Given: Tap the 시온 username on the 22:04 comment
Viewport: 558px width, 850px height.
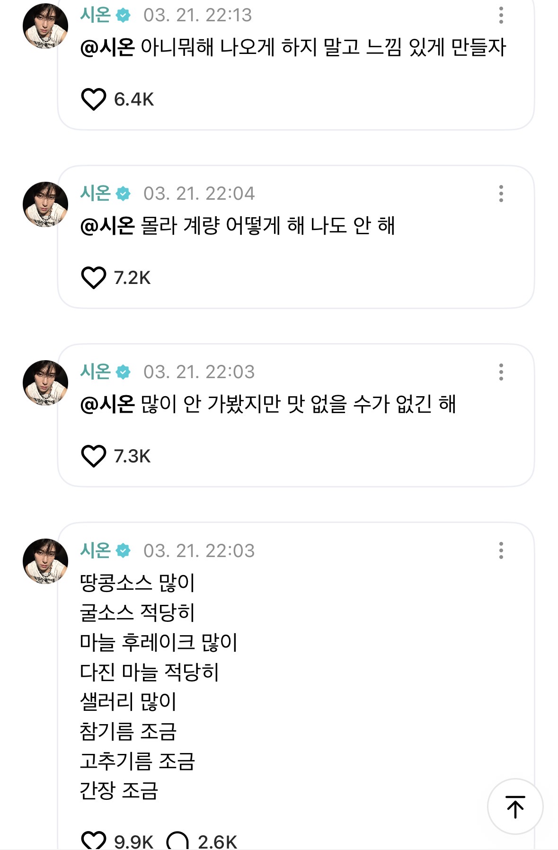Looking at the screenshot, I should [x=95, y=194].
